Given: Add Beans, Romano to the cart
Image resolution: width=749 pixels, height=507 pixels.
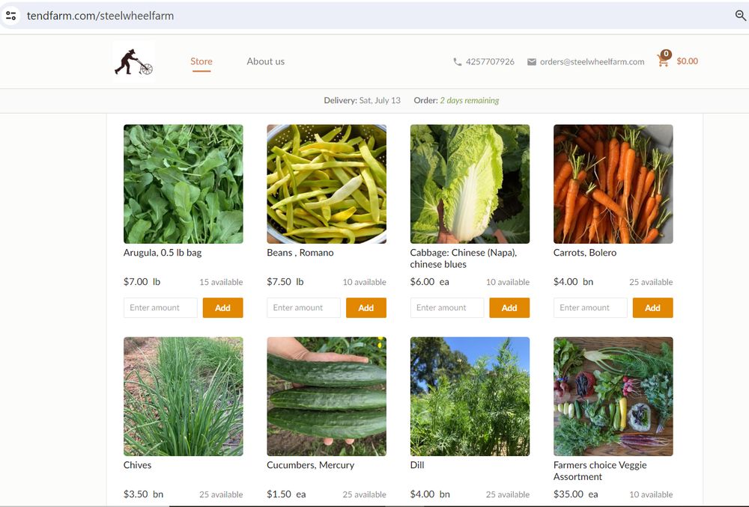Looking at the screenshot, I should coord(366,307).
